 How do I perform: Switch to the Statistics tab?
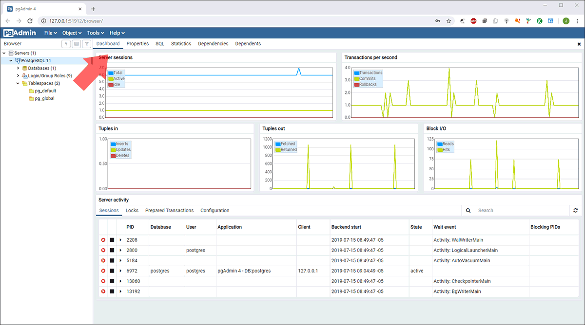click(x=181, y=44)
